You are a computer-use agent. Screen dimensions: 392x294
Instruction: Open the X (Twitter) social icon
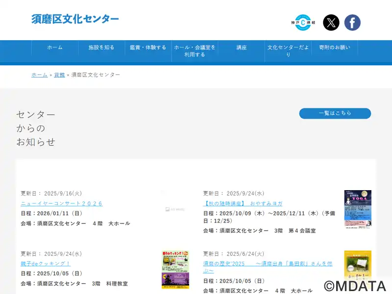click(331, 23)
